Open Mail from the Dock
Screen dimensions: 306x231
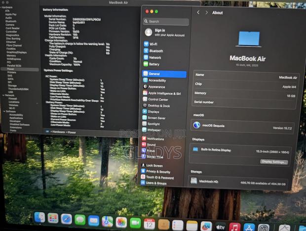(94, 221)
